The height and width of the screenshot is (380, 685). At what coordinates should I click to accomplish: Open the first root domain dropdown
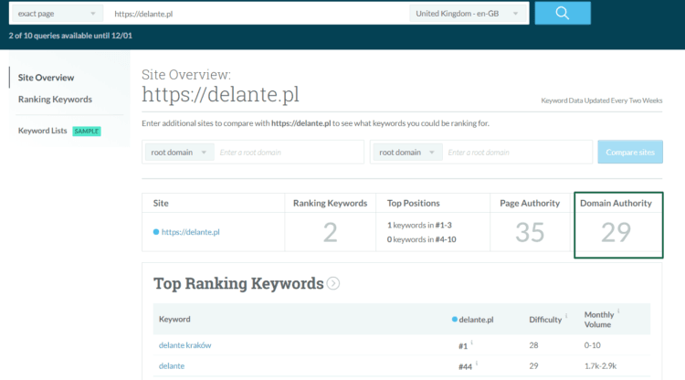(179, 152)
